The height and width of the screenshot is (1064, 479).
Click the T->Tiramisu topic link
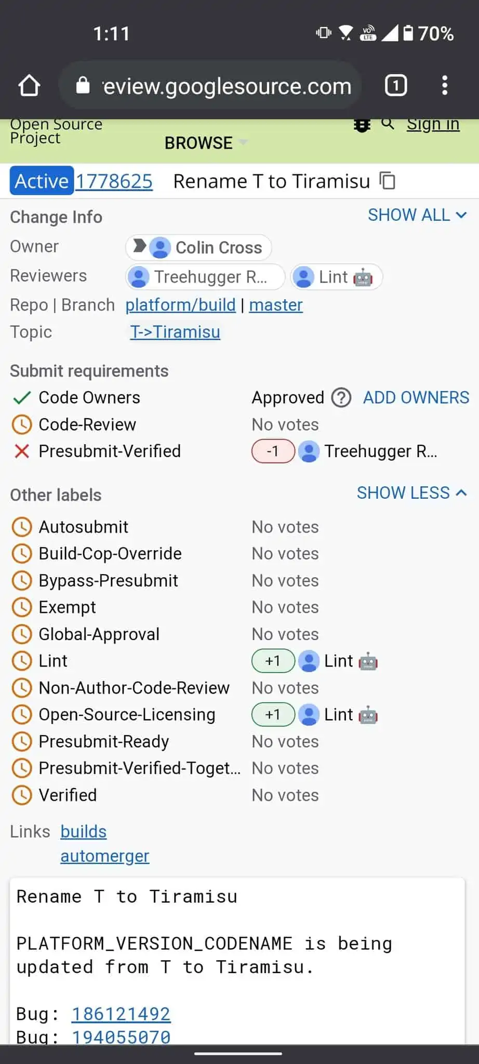click(175, 332)
